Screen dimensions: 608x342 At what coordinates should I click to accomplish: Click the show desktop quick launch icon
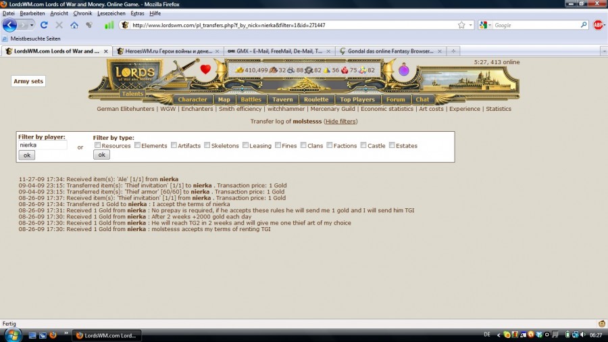(x=32, y=335)
